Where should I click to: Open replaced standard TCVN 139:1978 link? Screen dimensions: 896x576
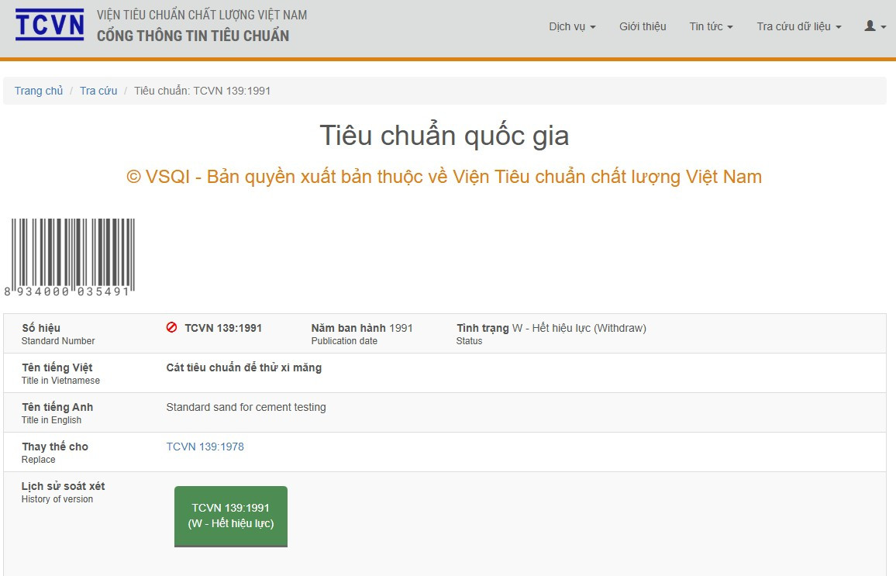(x=205, y=447)
